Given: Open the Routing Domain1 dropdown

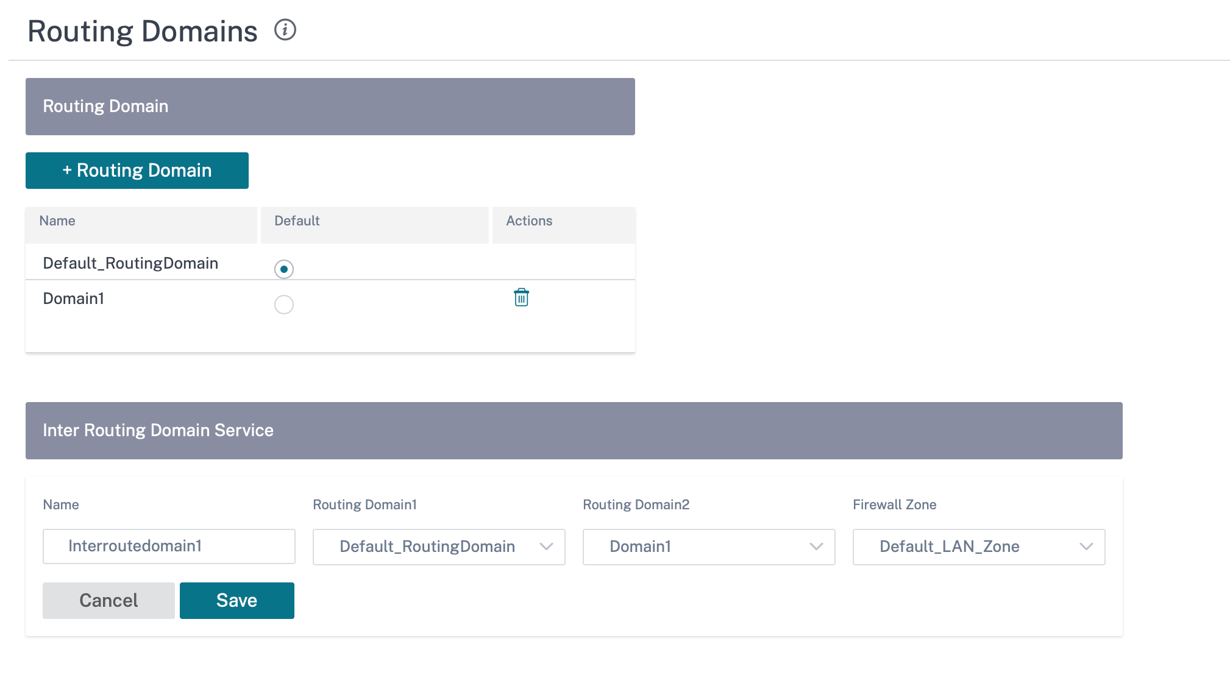Looking at the screenshot, I should coord(439,546).
